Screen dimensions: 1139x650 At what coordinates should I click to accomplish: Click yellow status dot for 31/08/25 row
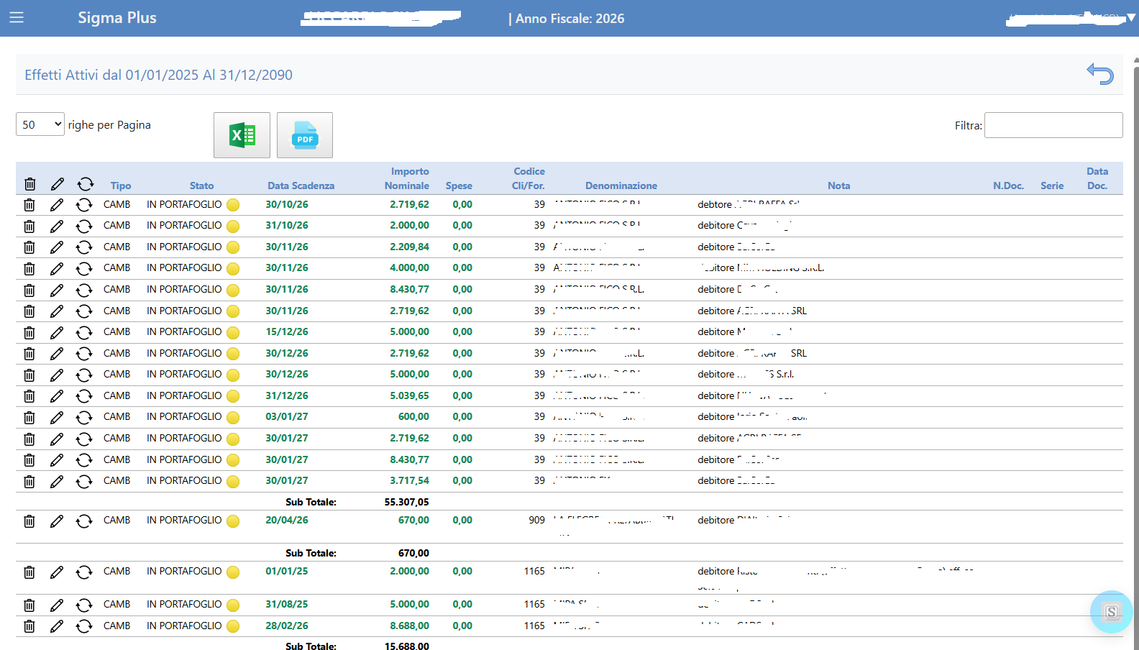pos(233,605)
